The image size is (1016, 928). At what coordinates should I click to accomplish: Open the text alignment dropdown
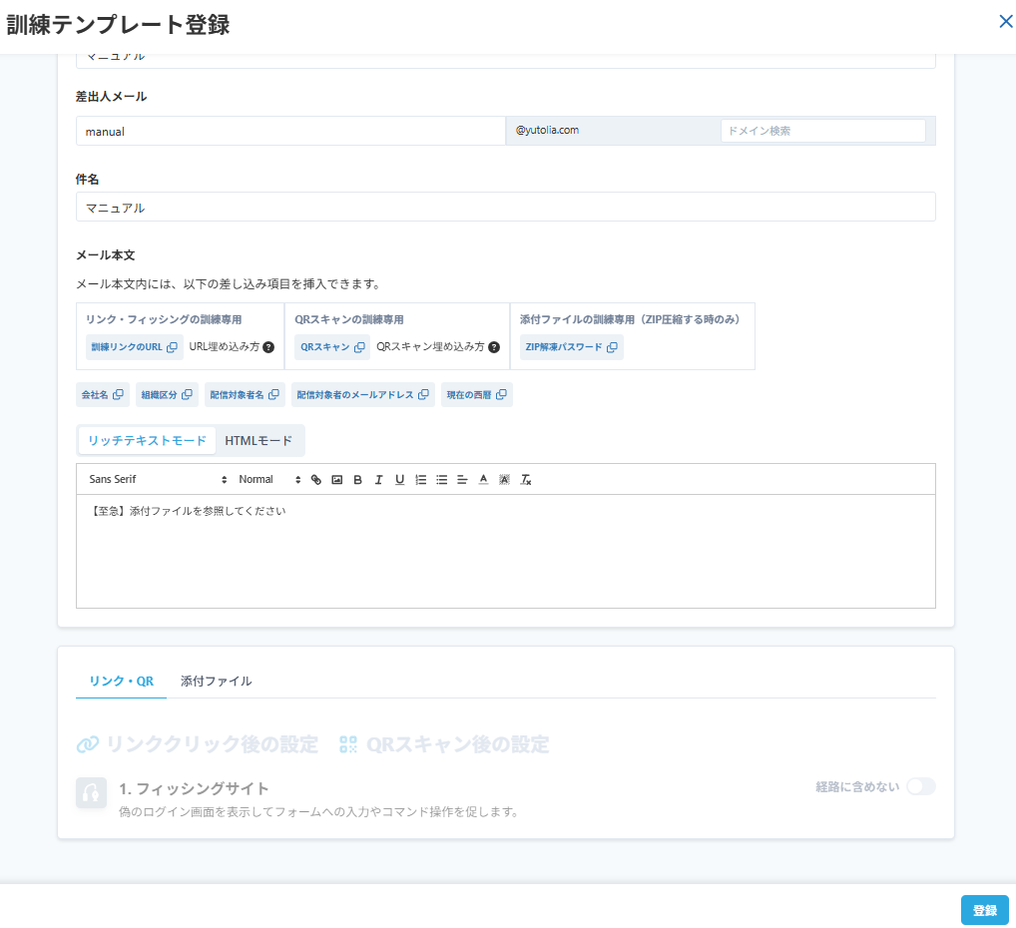[x=463, y=480]
